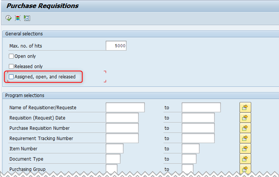Screen dimensions: 279x177
Task: Select the Document Type from-field
Action: (x=113, y=159)
